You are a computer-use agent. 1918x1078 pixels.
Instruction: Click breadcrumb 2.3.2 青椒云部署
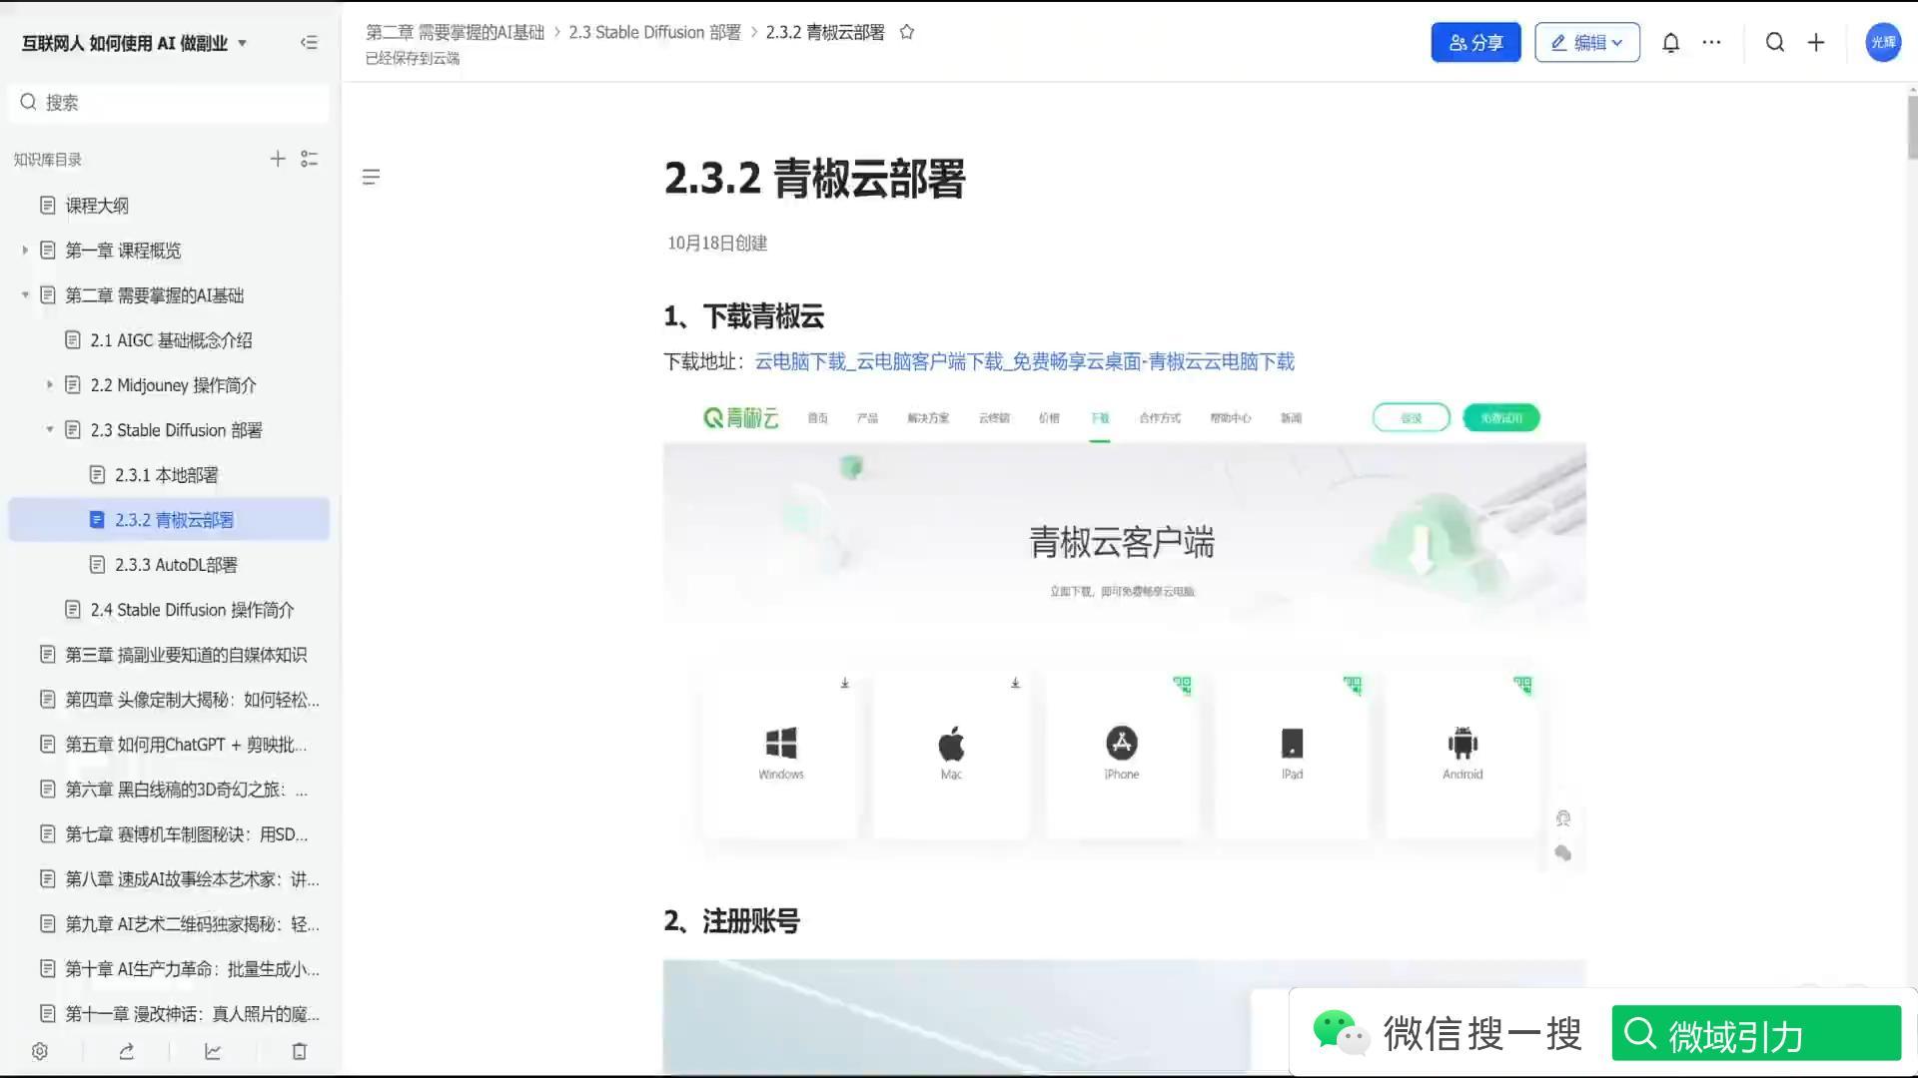click(x=825, y=32)
